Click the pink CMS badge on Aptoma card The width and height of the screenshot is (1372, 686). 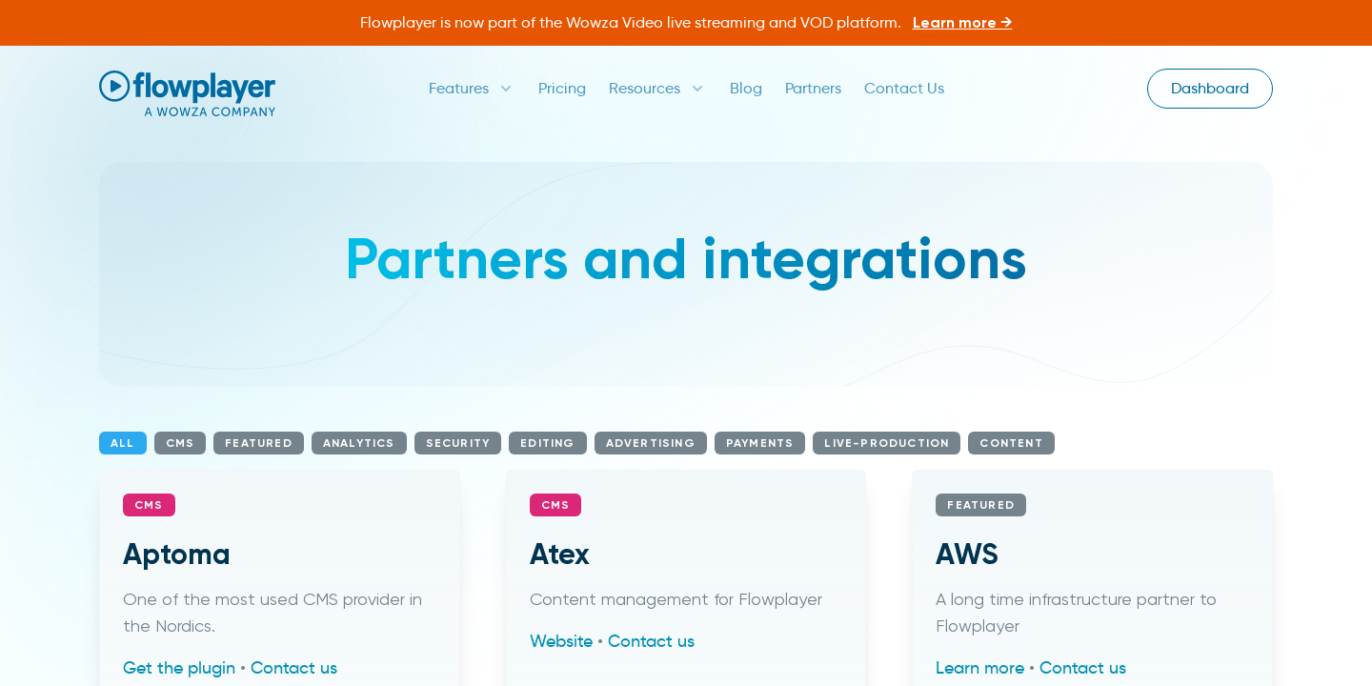click(x=149, y=505)
